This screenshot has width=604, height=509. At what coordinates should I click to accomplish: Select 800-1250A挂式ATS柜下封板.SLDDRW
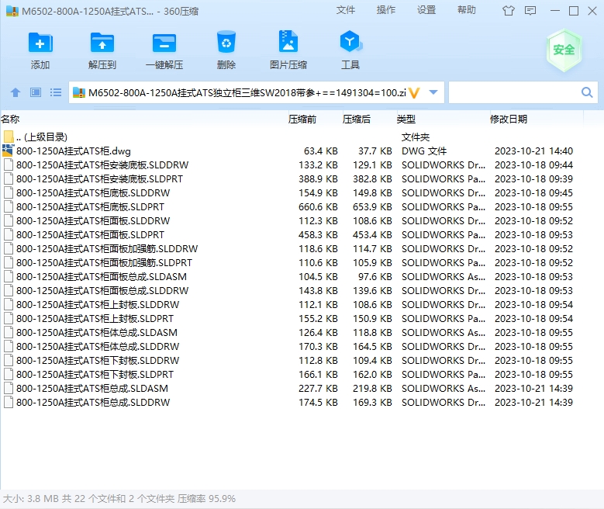click(98, 361)
